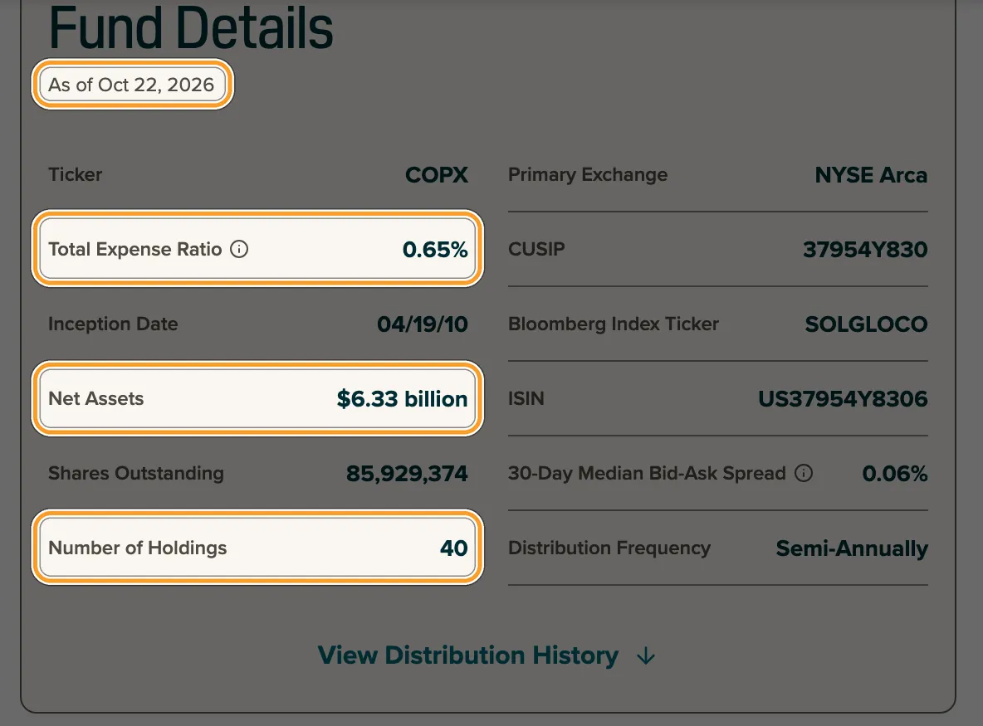Click the Total Expense Ratio info icon
Screen dimensions: 983x726
(x=239, y=249)
